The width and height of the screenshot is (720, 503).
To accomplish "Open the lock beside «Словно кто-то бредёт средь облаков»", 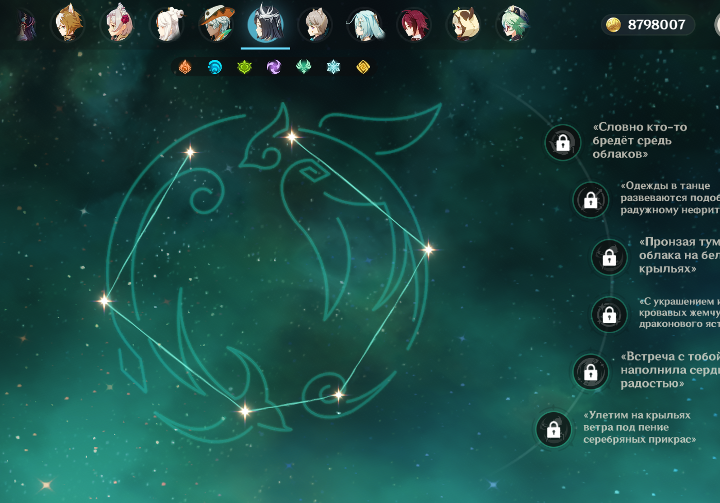I will click(x=563, y=142).
